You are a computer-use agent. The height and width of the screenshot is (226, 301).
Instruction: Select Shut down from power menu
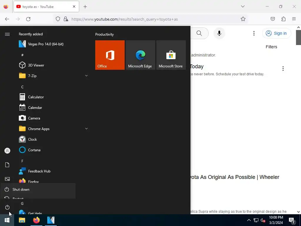[x=38, y=190]
